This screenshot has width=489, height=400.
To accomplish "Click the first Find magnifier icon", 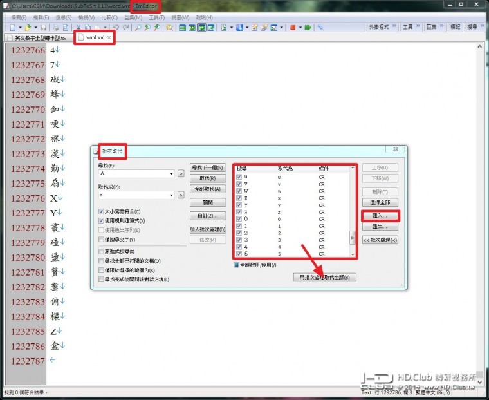I will pos(138,28).
